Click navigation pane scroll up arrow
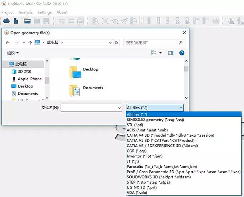Screen dimensions: 244x197 click(47, 61)
